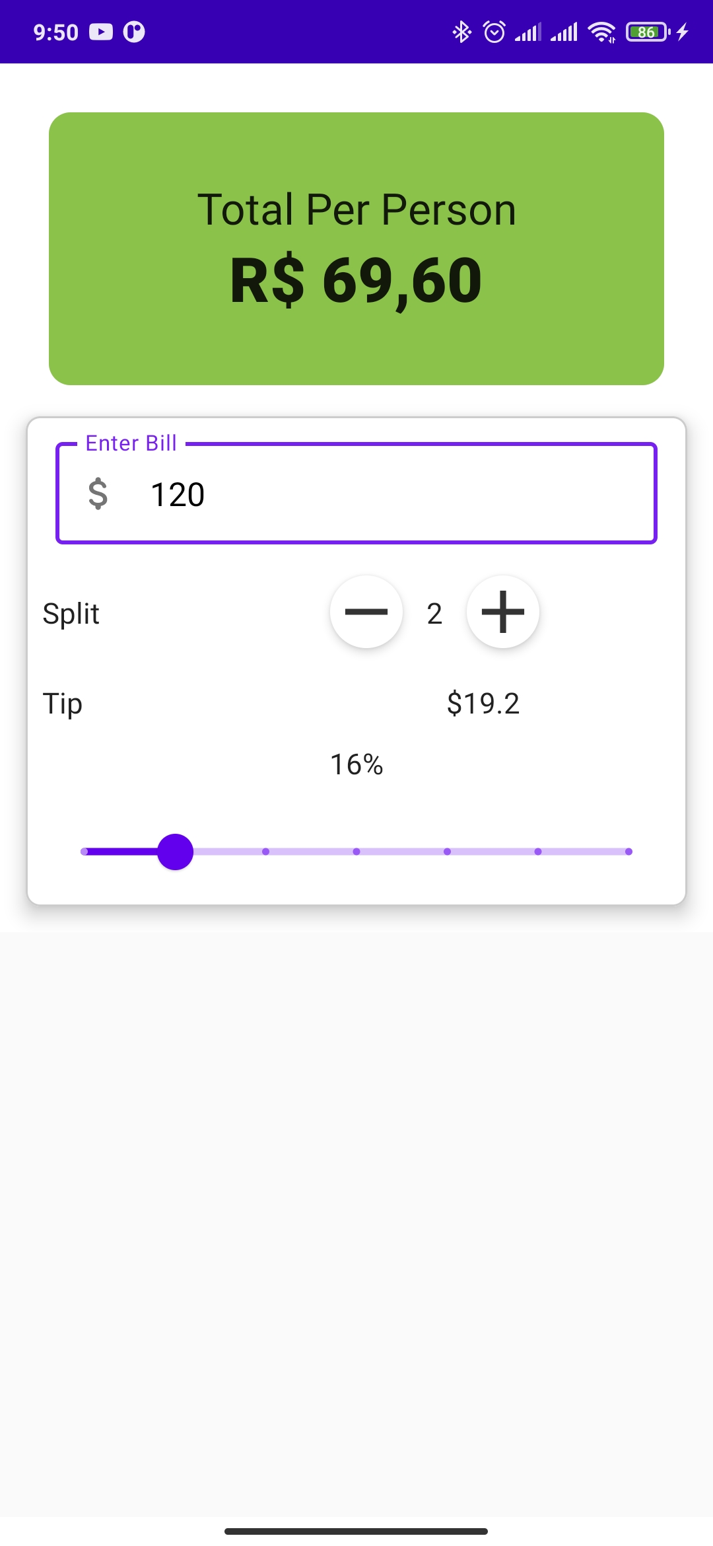
Task: Click the Total Per Person green card
Action: 356,248
